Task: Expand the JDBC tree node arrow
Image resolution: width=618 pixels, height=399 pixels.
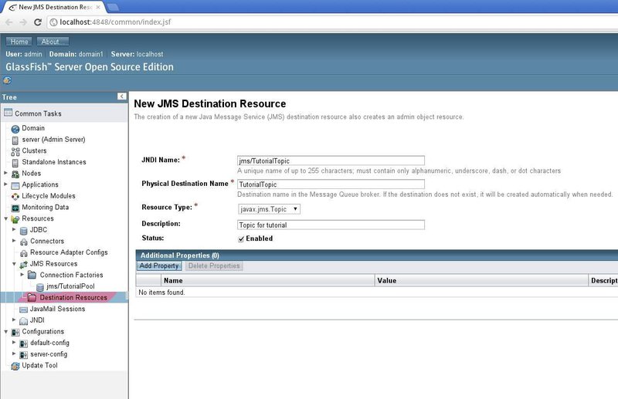Action: coord(14,229)
